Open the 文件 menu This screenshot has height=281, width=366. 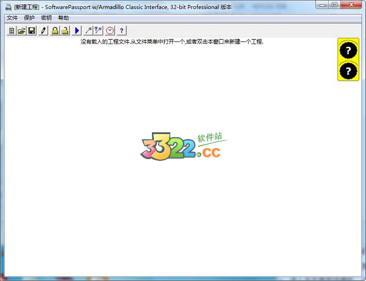click(x=12, y=18)
